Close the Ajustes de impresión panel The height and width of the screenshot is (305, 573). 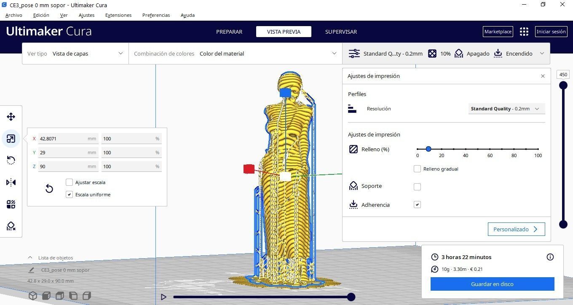point(543,76)
